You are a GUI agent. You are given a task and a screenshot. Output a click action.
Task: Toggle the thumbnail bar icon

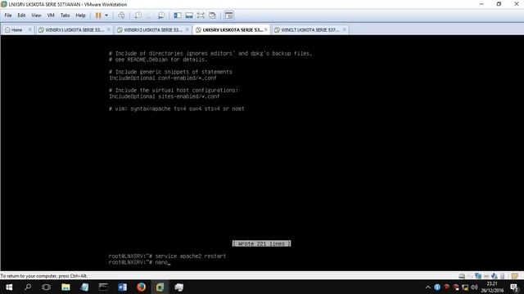coord(189,16)
